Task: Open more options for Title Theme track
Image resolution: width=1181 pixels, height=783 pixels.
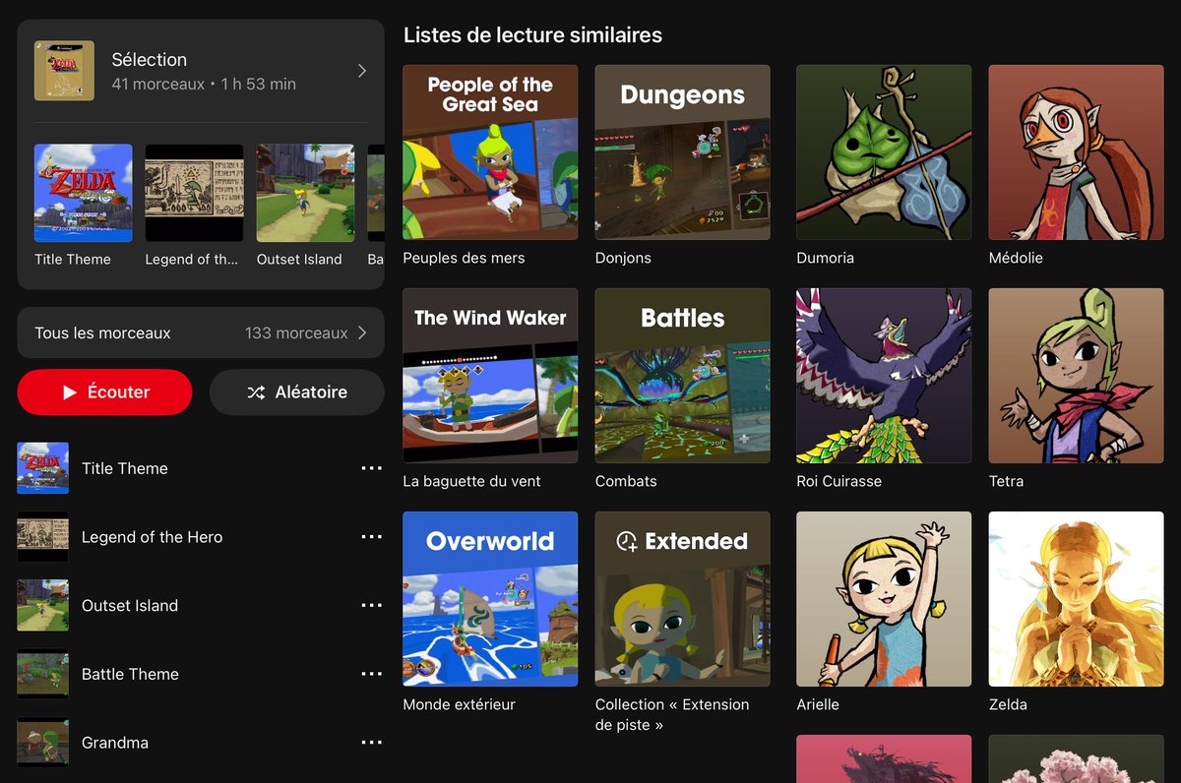Action: tap(371, 468)
